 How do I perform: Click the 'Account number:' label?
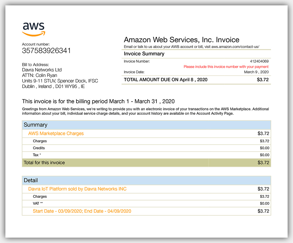36,44
